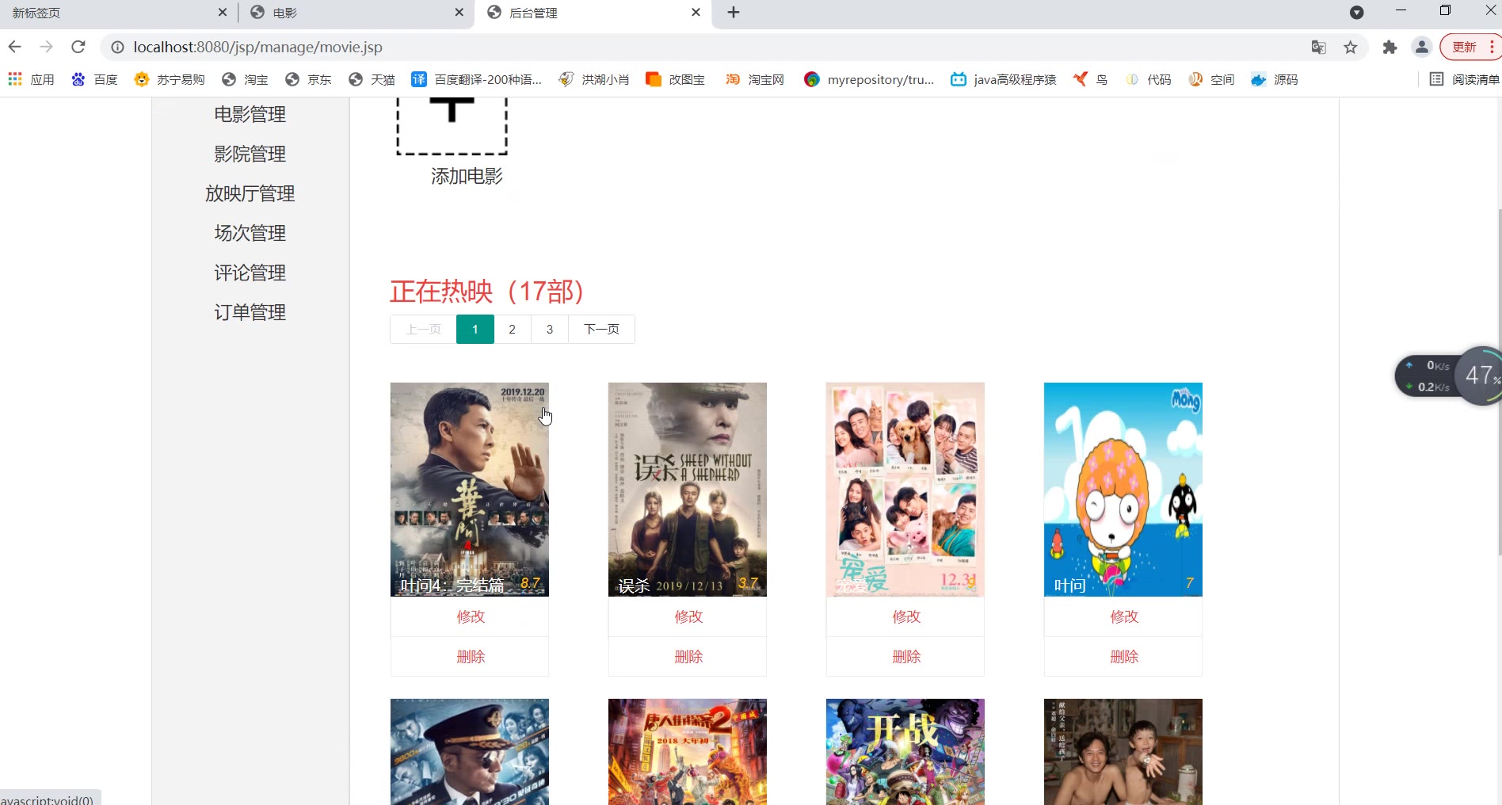Click 修改 under the 误杀 movie
Image resolution: width=1502 pixels, height=805 pixels.
pos(688,616)
